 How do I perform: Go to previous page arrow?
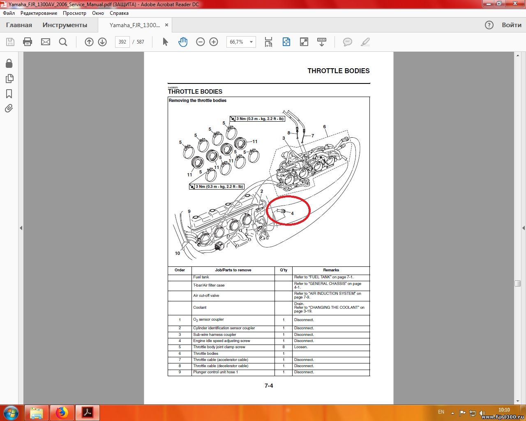pyautogui.click(x=89, y=42)
